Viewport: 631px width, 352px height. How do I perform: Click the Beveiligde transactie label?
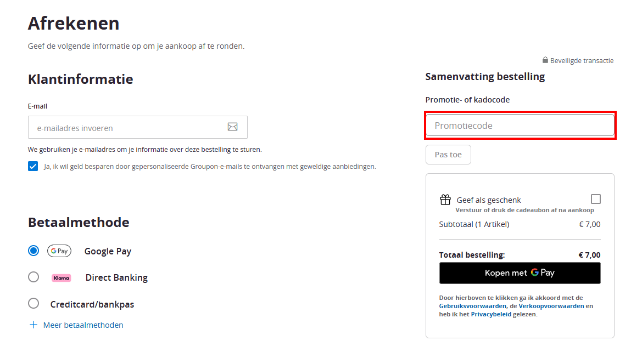pos(582,61)
